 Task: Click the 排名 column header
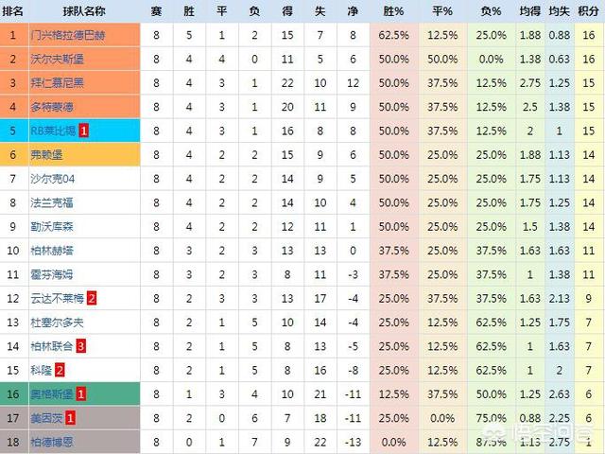(12, 11)
